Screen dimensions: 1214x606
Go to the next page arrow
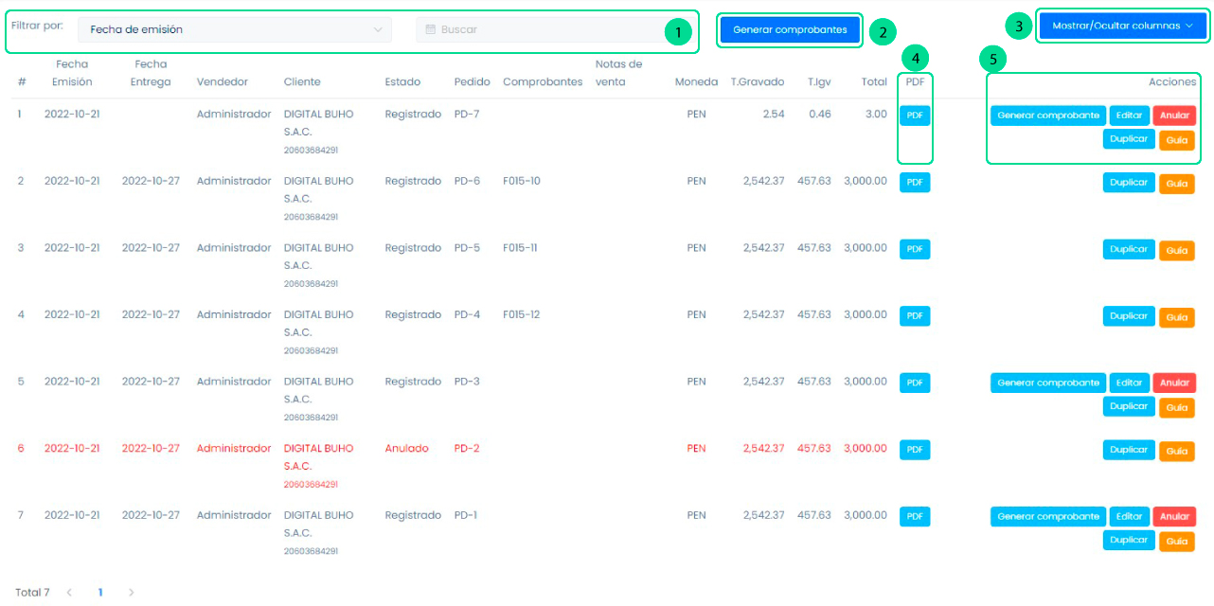[x=131, y=593]
